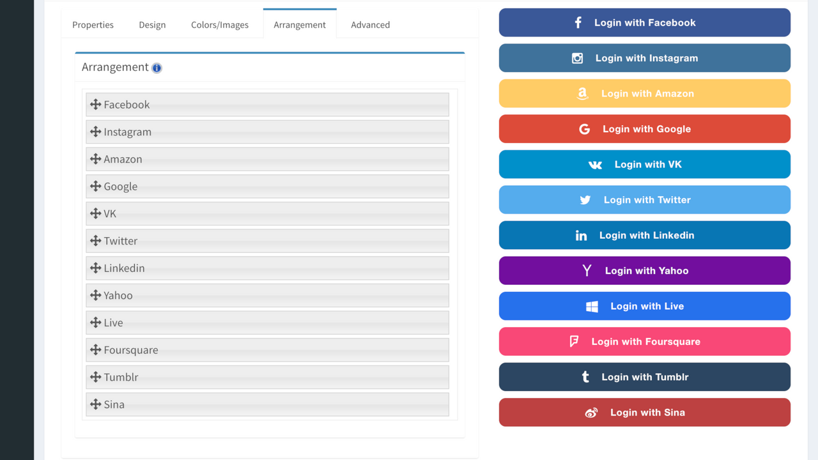818x460 pixels.
Task: Click the Login with Google button
Action: click(x=644, y=128)
